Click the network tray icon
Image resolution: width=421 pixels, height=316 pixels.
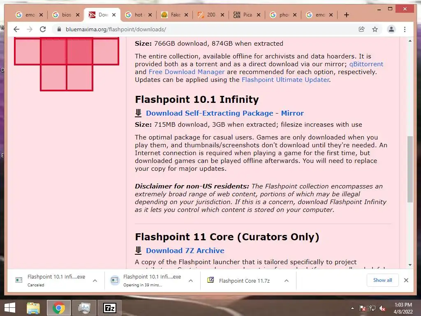coord(372,308)
